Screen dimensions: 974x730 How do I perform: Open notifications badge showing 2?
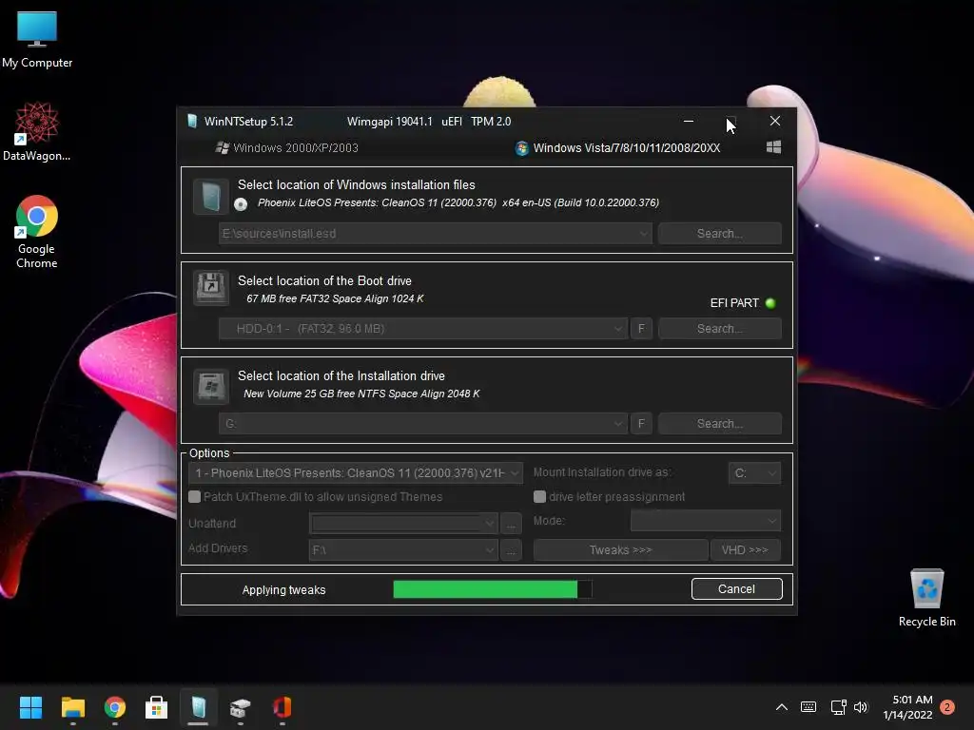coord(947,707)
